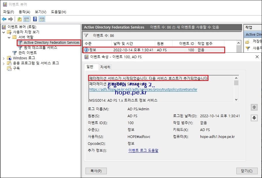Click the Up one level folder icon

pos(20,19)
